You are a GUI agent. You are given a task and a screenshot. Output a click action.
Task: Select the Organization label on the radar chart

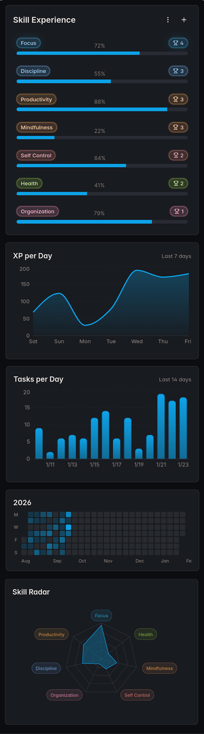64,695
